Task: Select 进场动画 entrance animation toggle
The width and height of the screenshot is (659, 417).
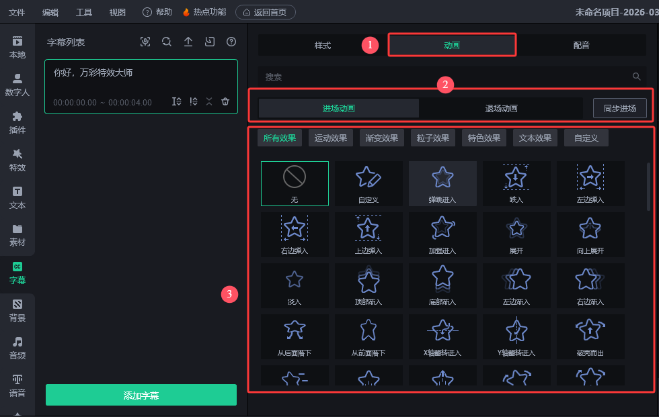Action: (x=339, y=108)
